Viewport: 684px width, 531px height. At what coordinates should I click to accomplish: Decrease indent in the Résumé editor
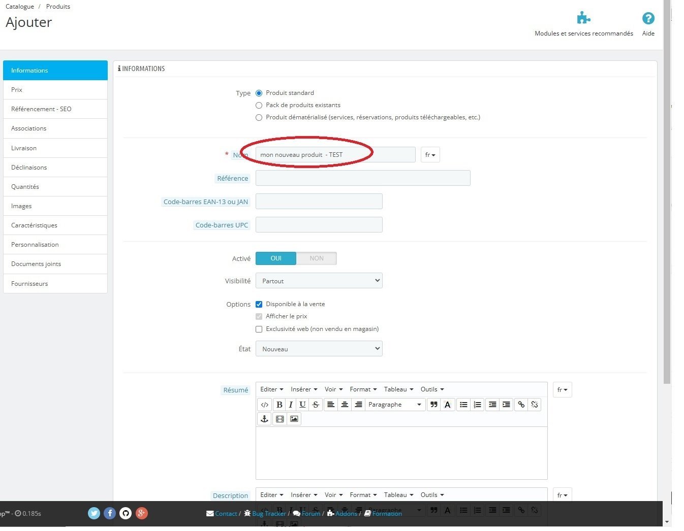(492, 405)
